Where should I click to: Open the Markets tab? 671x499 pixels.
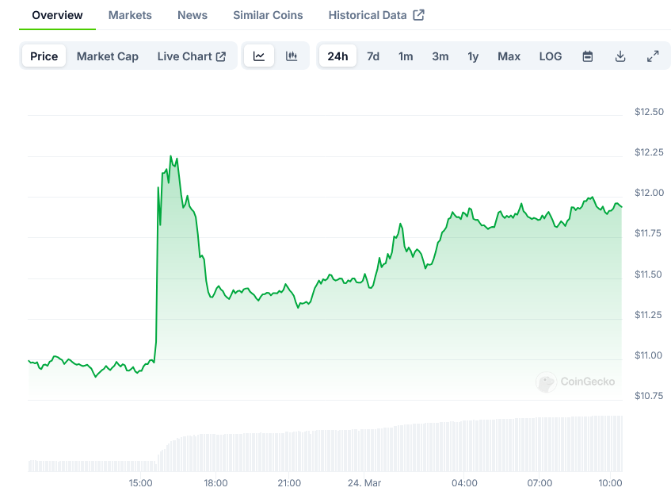pos(130,15)
